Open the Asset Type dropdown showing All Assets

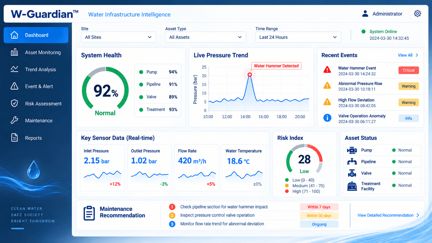click(206, 37)
